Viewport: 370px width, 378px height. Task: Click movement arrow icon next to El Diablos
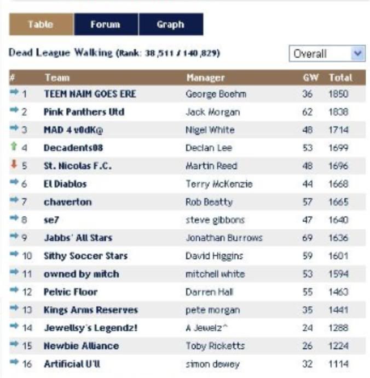(x=14, y=183)
